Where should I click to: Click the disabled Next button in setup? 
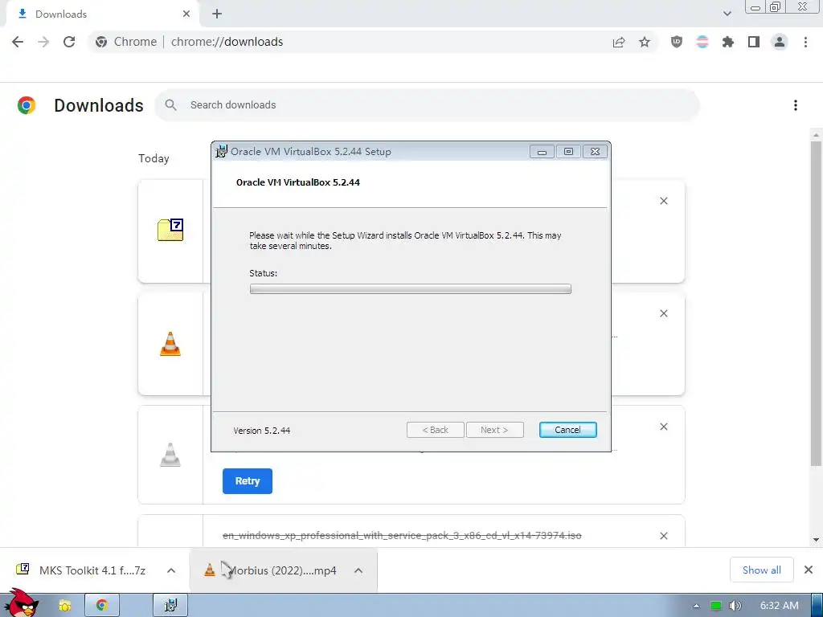[x=494, y=430]
